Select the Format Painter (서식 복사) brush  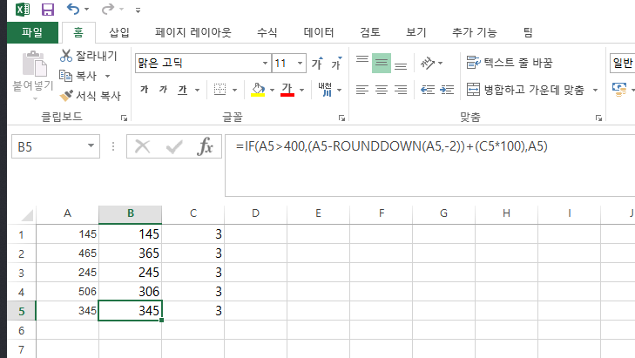click(66, 96)
